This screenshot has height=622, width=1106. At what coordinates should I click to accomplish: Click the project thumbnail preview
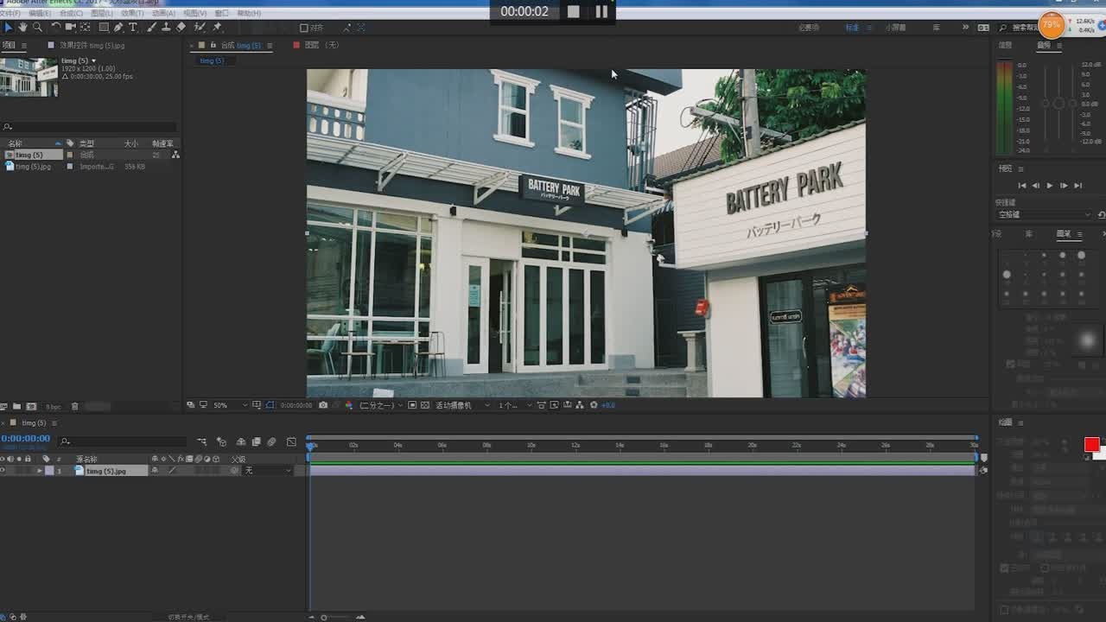[29, 77]
